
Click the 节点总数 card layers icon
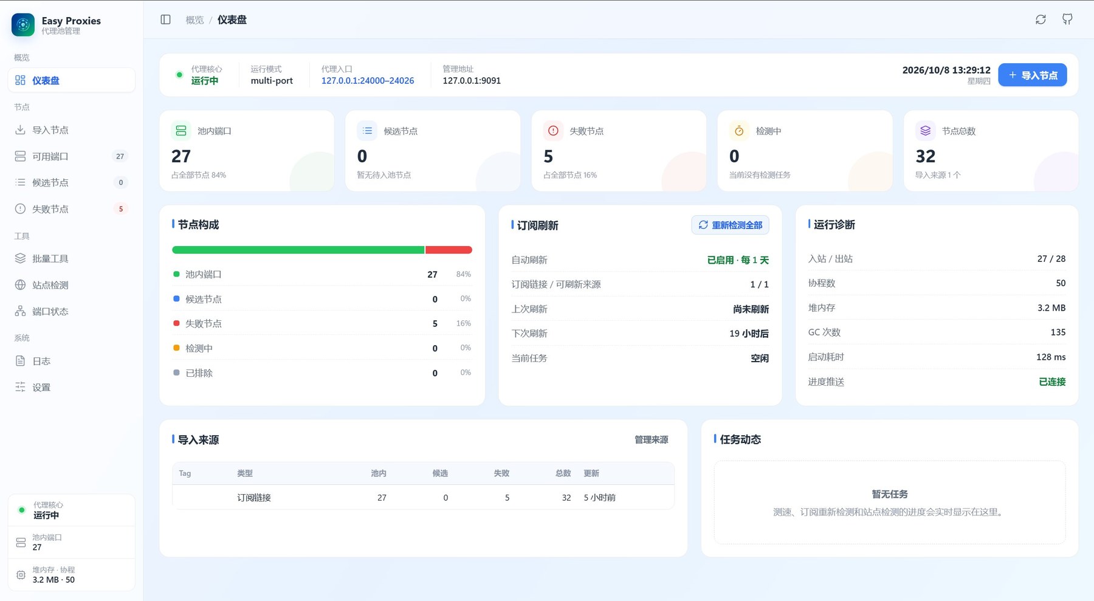[x=925, y=131]
